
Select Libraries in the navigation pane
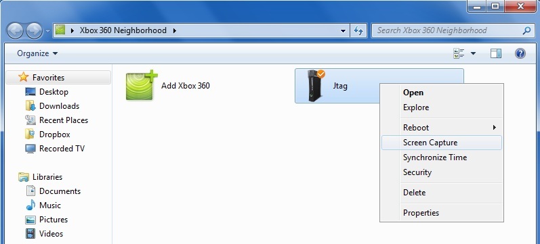pos(47,177)
